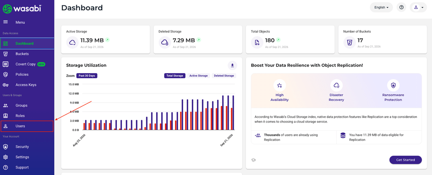Open help via the top-right question mark icon
Screen dimensions: 432x175
point(402,8)
